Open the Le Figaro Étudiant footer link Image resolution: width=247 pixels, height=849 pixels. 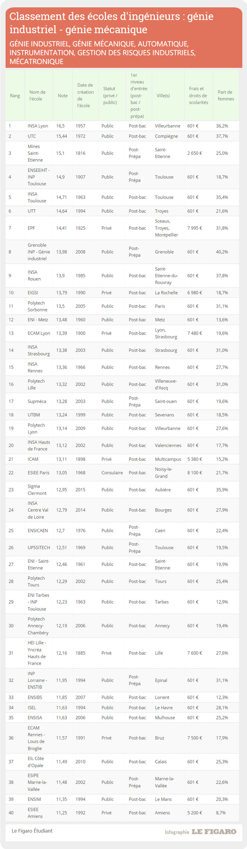tap(32, 830)
